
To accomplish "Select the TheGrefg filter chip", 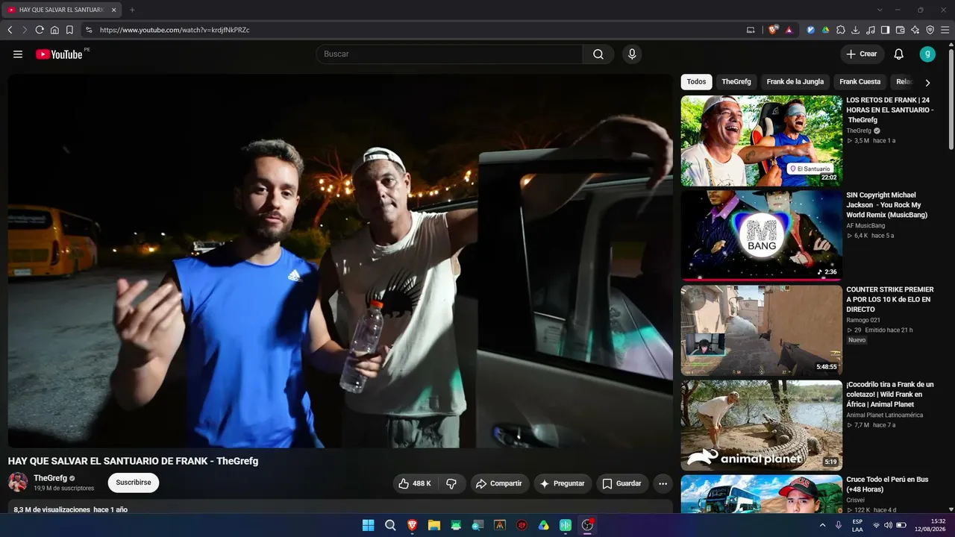I will pyautogui.click(x=736, y=82).
